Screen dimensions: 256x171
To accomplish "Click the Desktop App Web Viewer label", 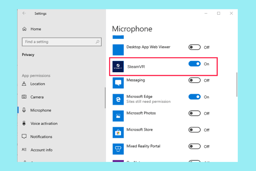I will coord(148,47).
